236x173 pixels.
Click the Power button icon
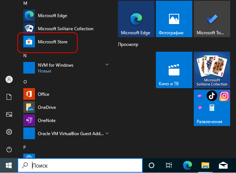(x=9, y=149)
